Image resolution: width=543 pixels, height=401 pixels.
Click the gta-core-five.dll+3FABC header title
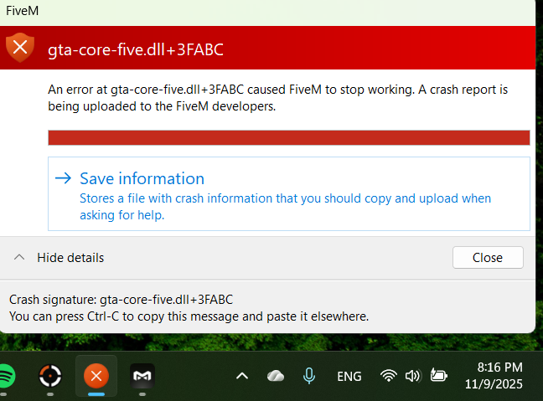pos(136,49)
